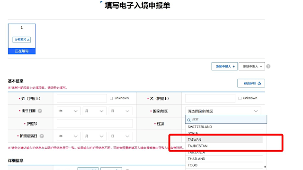
Task: Focus the passport number input field
Action: point(95,124)
